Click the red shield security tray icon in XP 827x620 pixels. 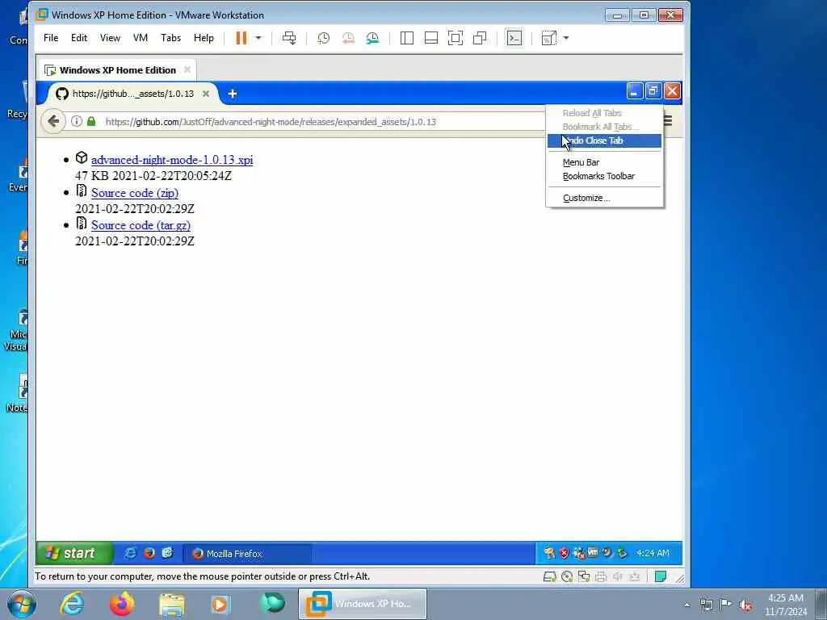tap(564, 553)
